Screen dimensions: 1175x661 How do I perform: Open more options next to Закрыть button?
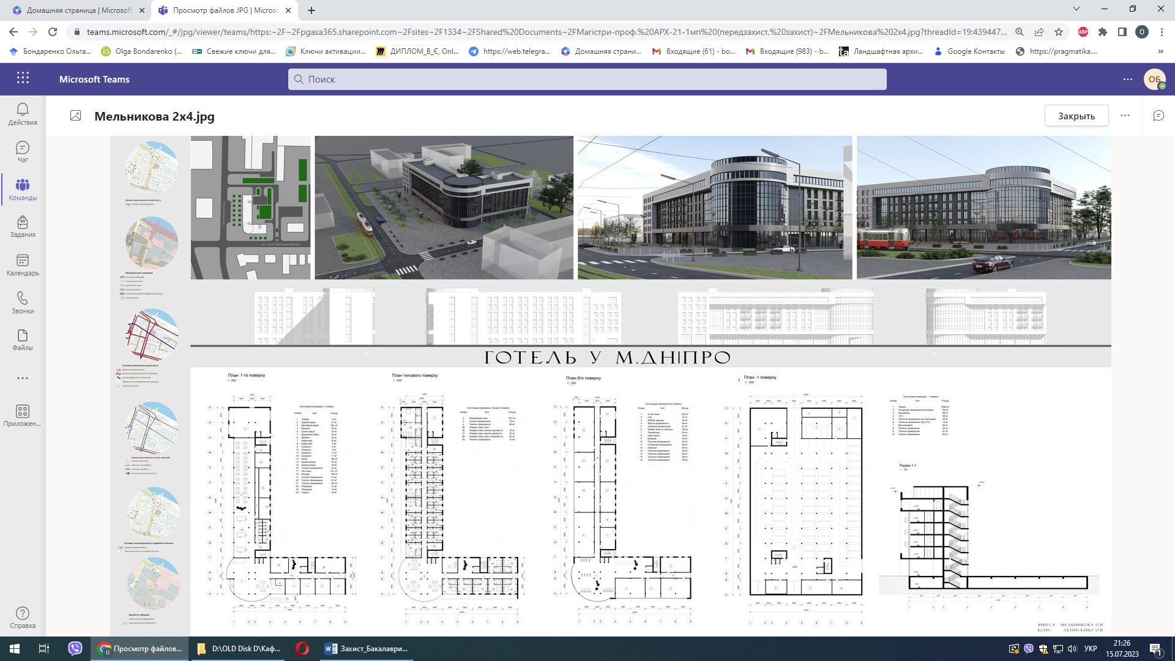click(1125, 116)
